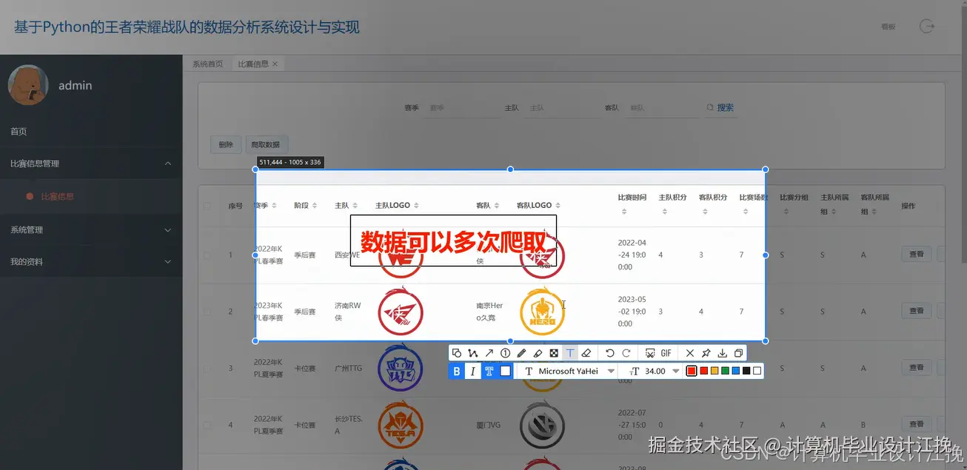Tick the checkbox for row 1

207,255
